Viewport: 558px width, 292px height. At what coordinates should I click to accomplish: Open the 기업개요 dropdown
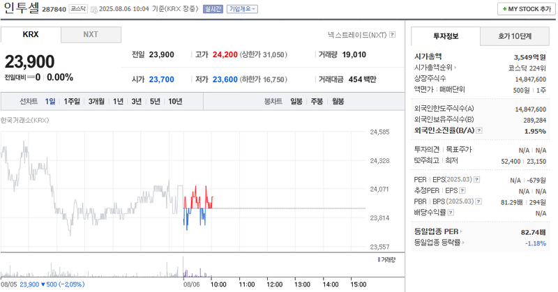[242, 9]
